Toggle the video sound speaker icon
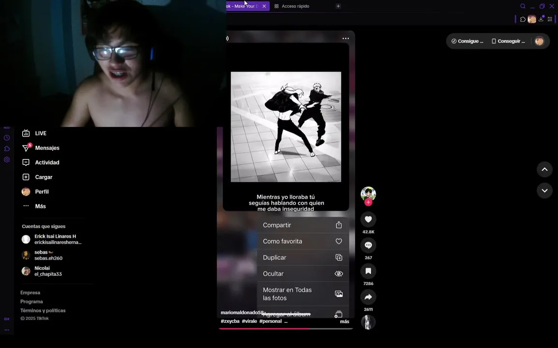 (227, 39)
